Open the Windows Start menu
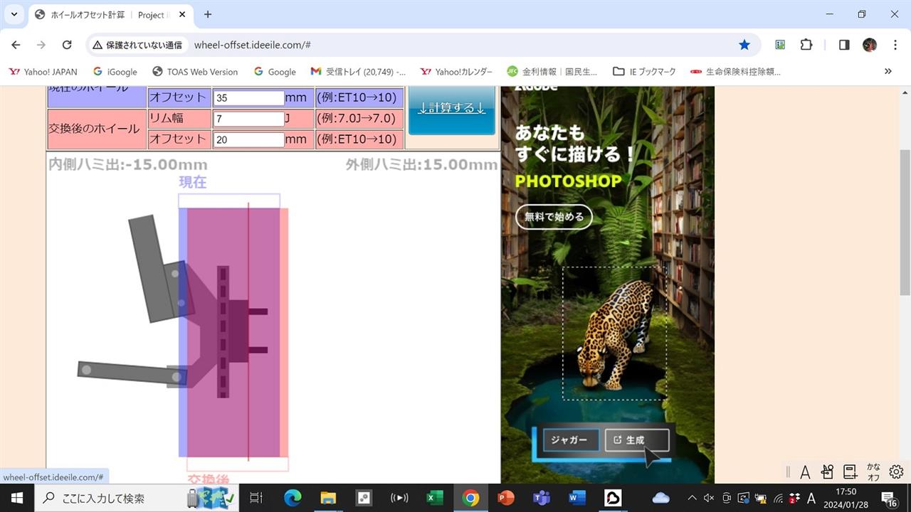This screenshot has height=512, width=911. (16, 498)
